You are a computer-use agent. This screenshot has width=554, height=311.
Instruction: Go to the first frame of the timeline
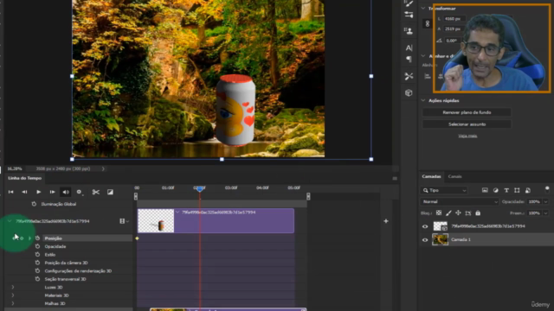pos(11,192)
